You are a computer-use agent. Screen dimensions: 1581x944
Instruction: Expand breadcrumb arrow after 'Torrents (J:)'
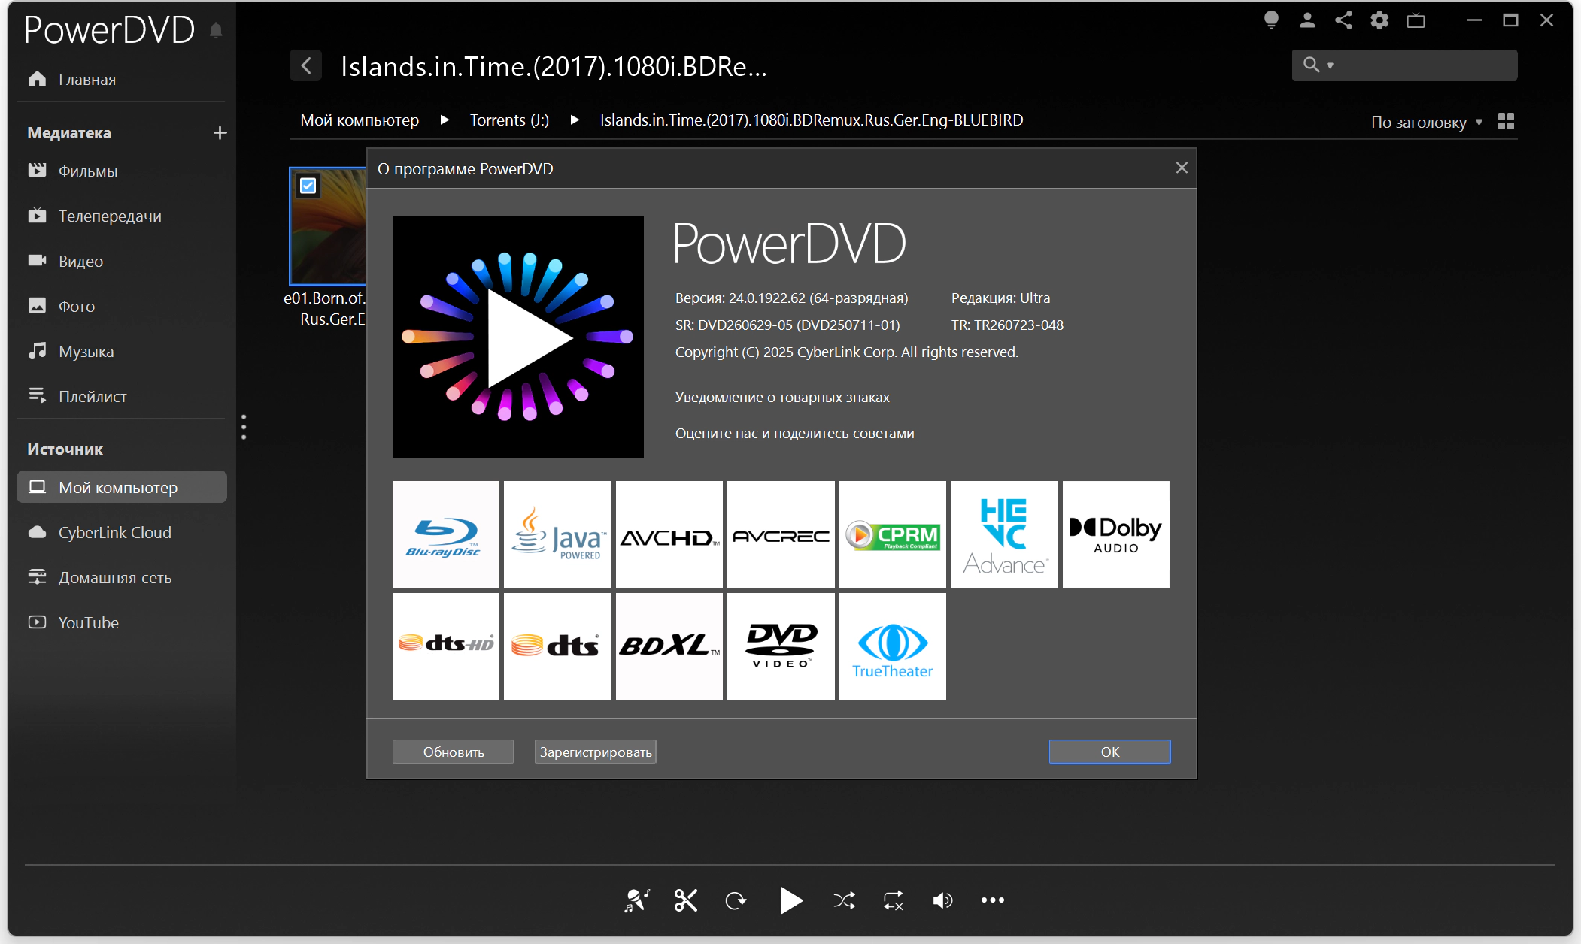pos(575,120)
